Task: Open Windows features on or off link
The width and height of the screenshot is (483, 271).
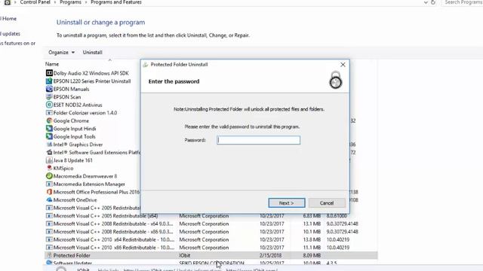Action: pyautogui.click(x=17, y=43)
